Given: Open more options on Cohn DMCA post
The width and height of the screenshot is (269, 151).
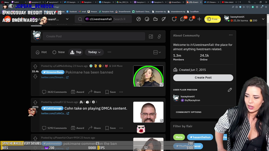Looking at the screenshot, I should pyautogui.click(x=121, y=128).
